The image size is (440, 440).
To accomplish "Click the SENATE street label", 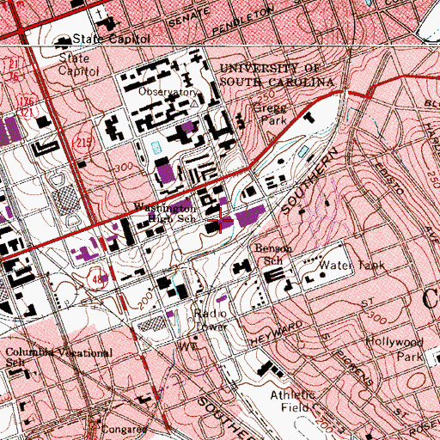I will tap(189, 17).
